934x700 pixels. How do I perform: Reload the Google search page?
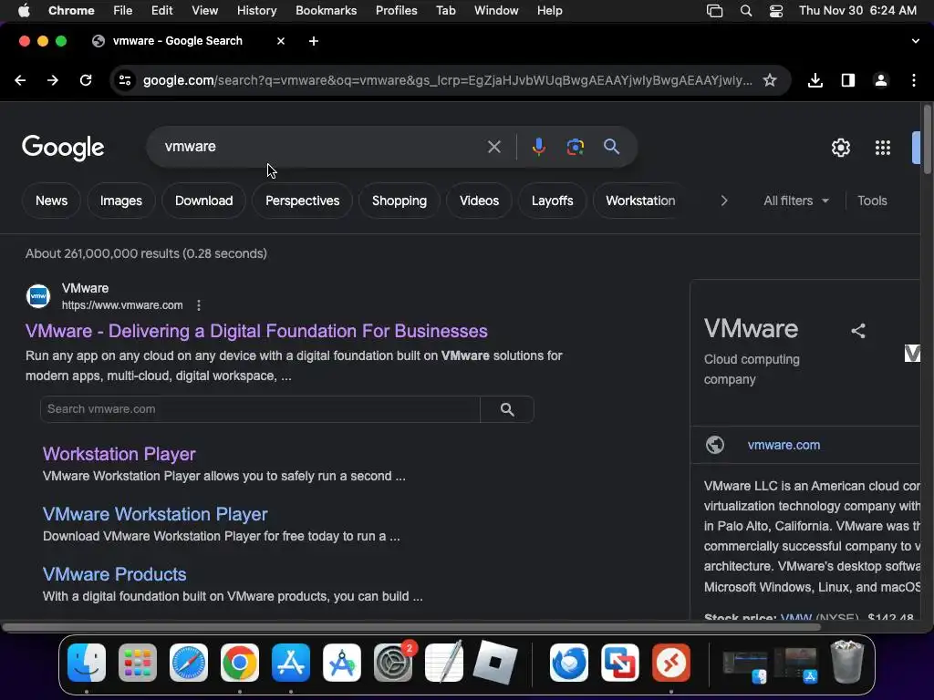point(86,80)
